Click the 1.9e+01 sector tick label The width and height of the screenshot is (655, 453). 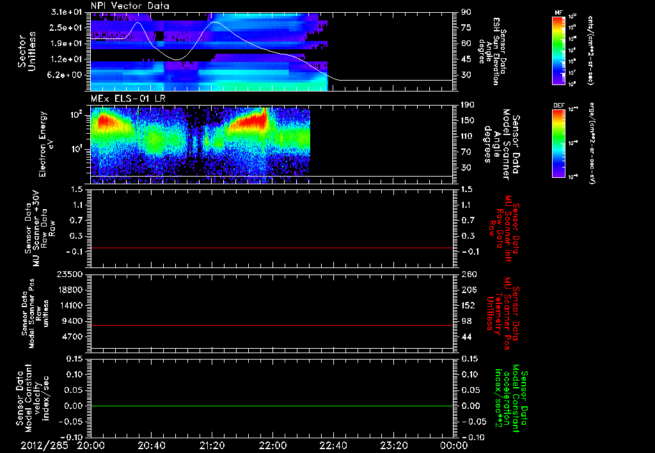[x=67, y=44]
